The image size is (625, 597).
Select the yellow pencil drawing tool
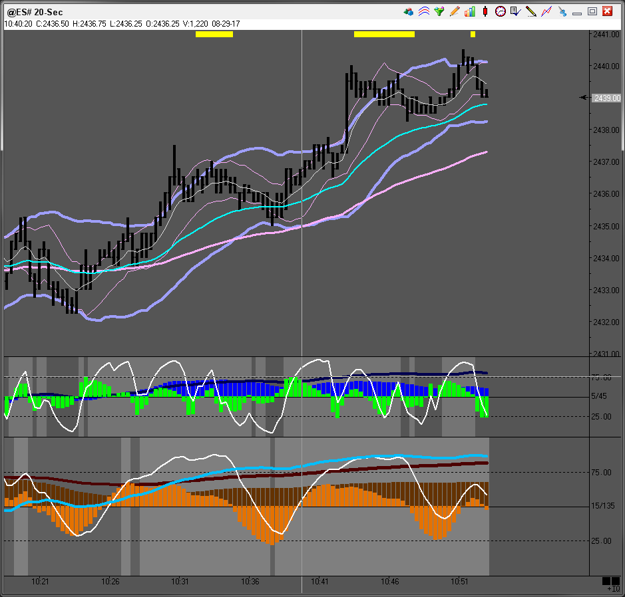(531, 11)
